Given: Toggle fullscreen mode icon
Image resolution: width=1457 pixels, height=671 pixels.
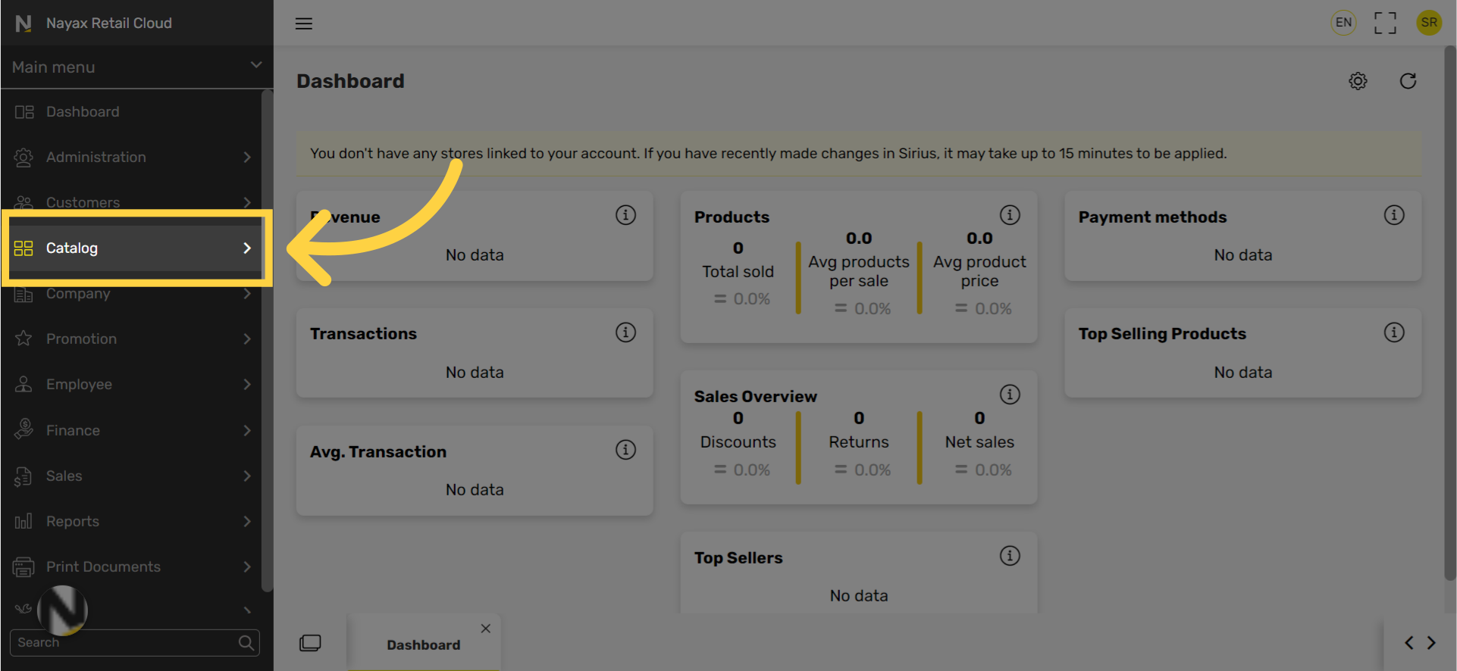Looking at the screenshot, I should pyautogui.click(x=1385, y=23).
